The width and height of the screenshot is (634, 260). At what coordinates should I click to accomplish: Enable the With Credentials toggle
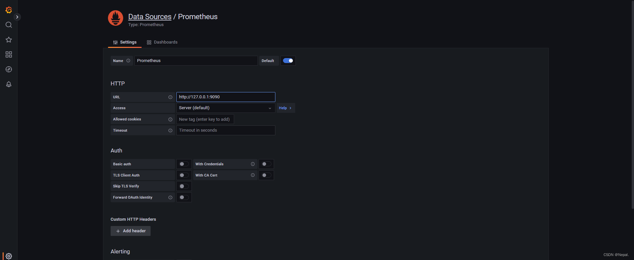266,164
